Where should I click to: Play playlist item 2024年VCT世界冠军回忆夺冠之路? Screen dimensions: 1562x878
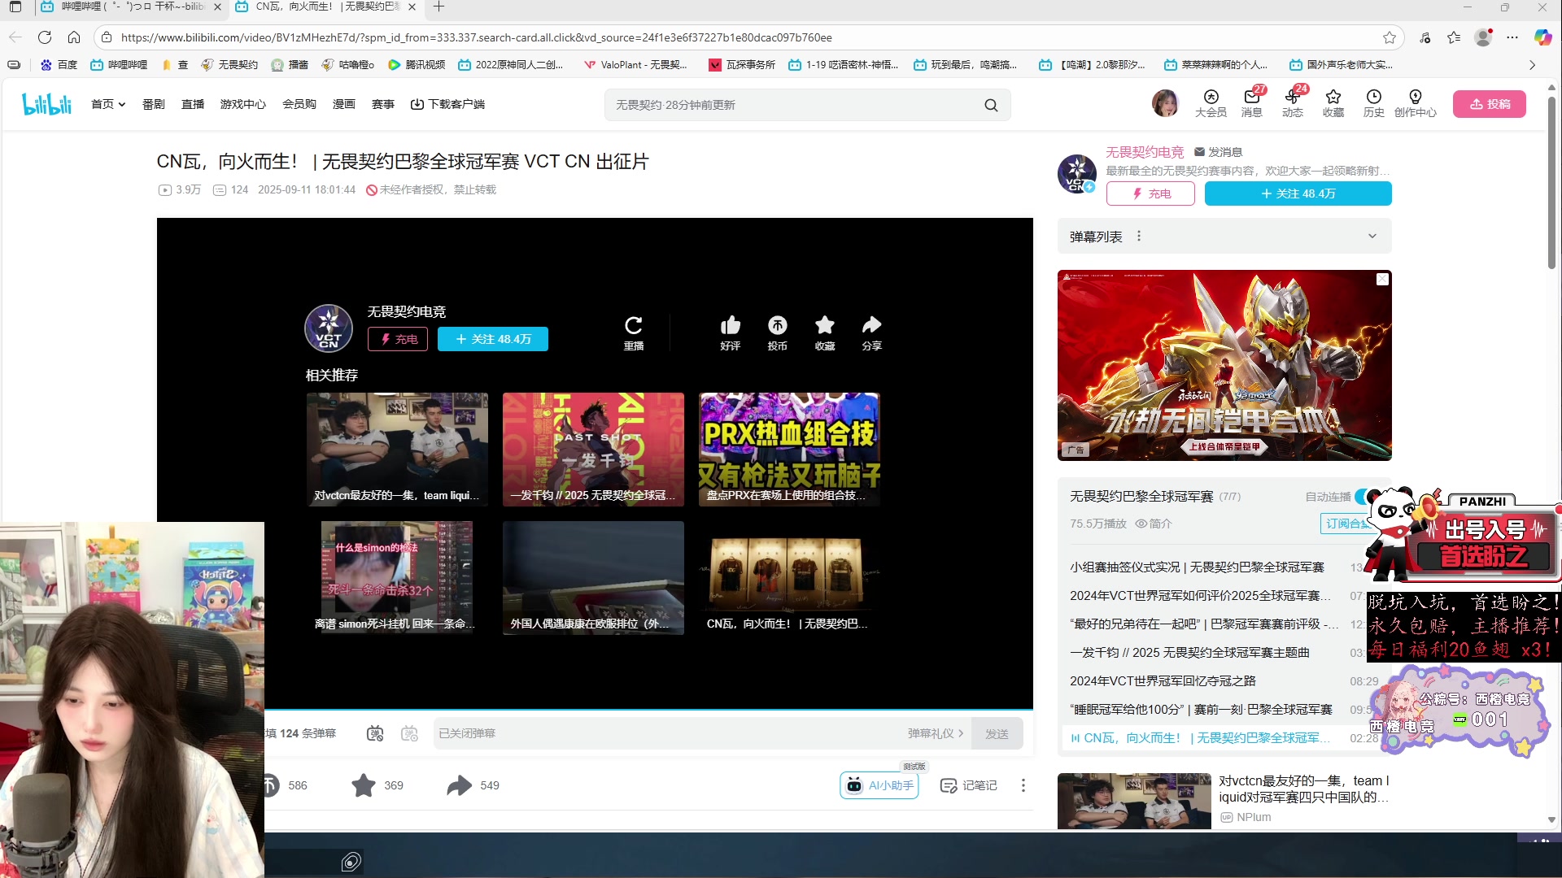[1163, 681]
